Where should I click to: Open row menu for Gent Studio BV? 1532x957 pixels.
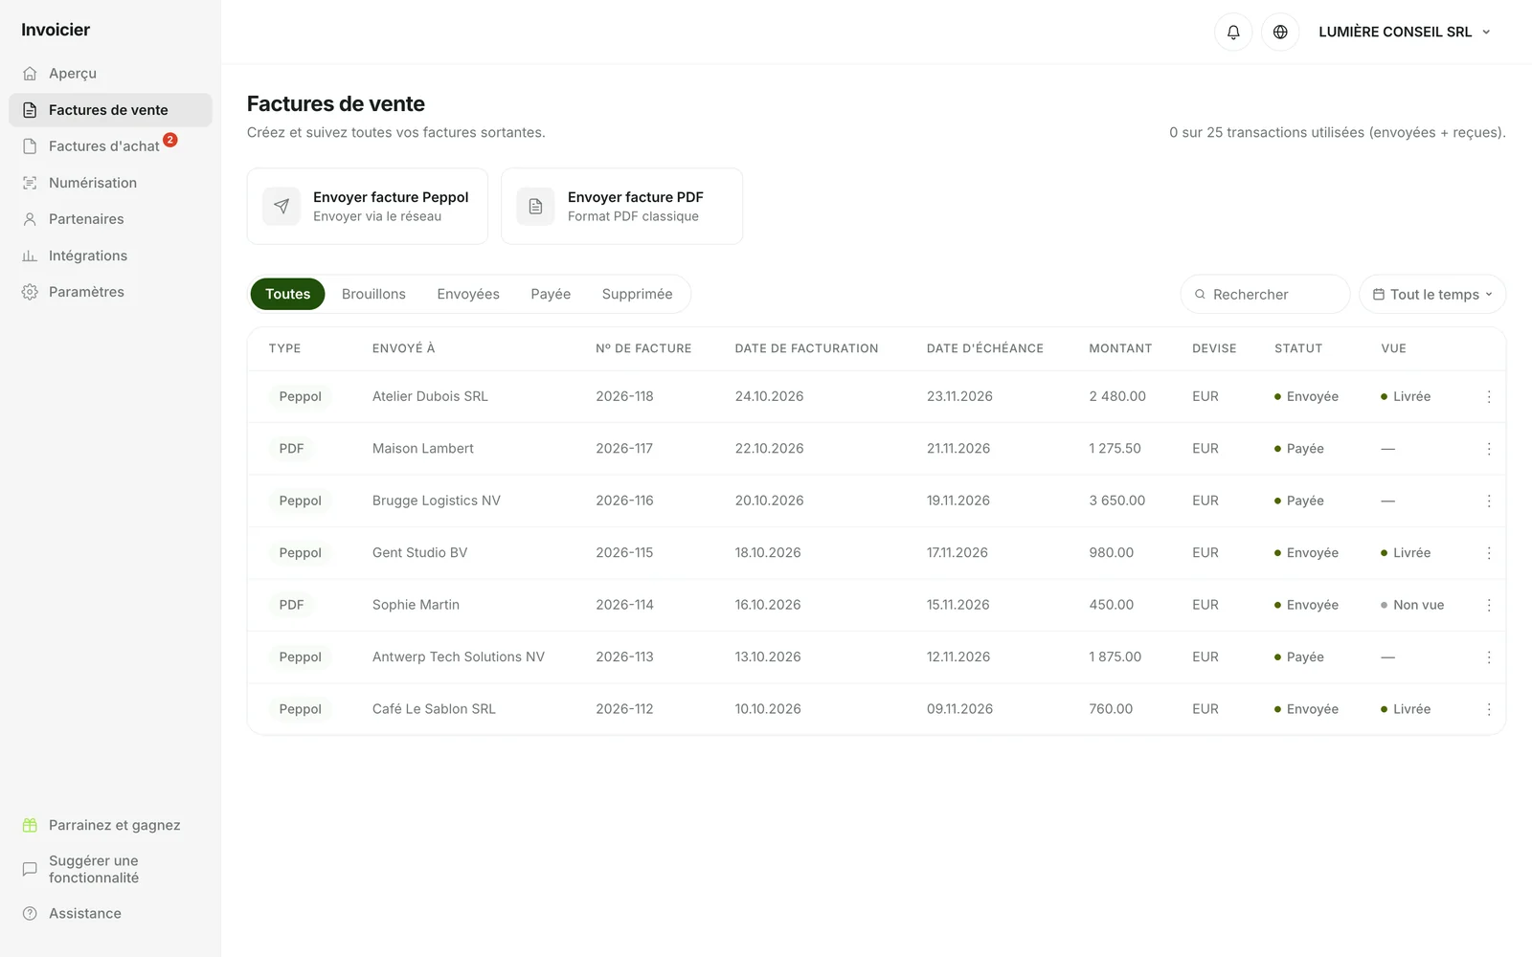[x=1489, y=553]
